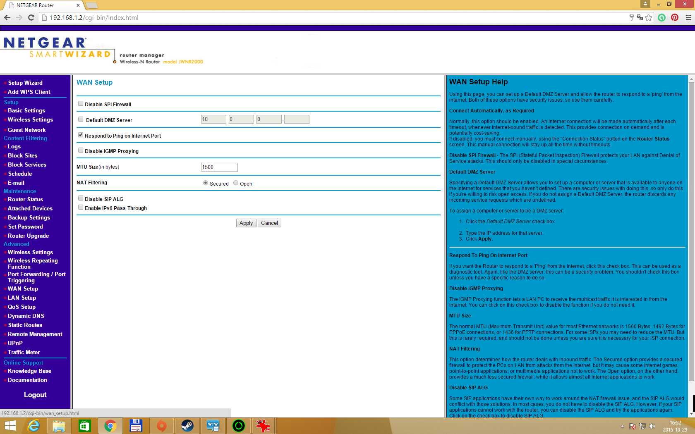Select the Open NAT Filtering option
This screenshot has height=434, width=695.
[236, 183]
